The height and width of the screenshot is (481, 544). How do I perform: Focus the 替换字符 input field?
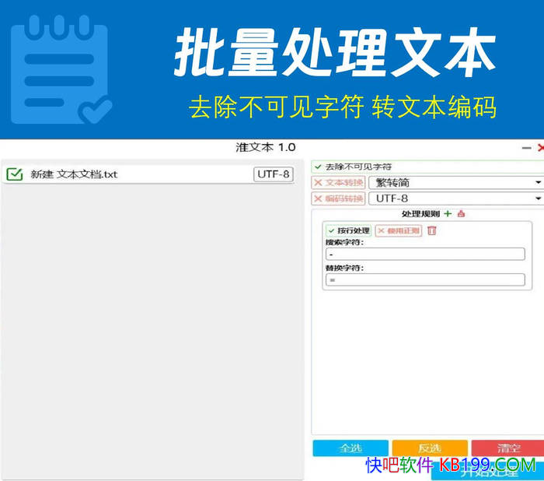tap(424, 279)
